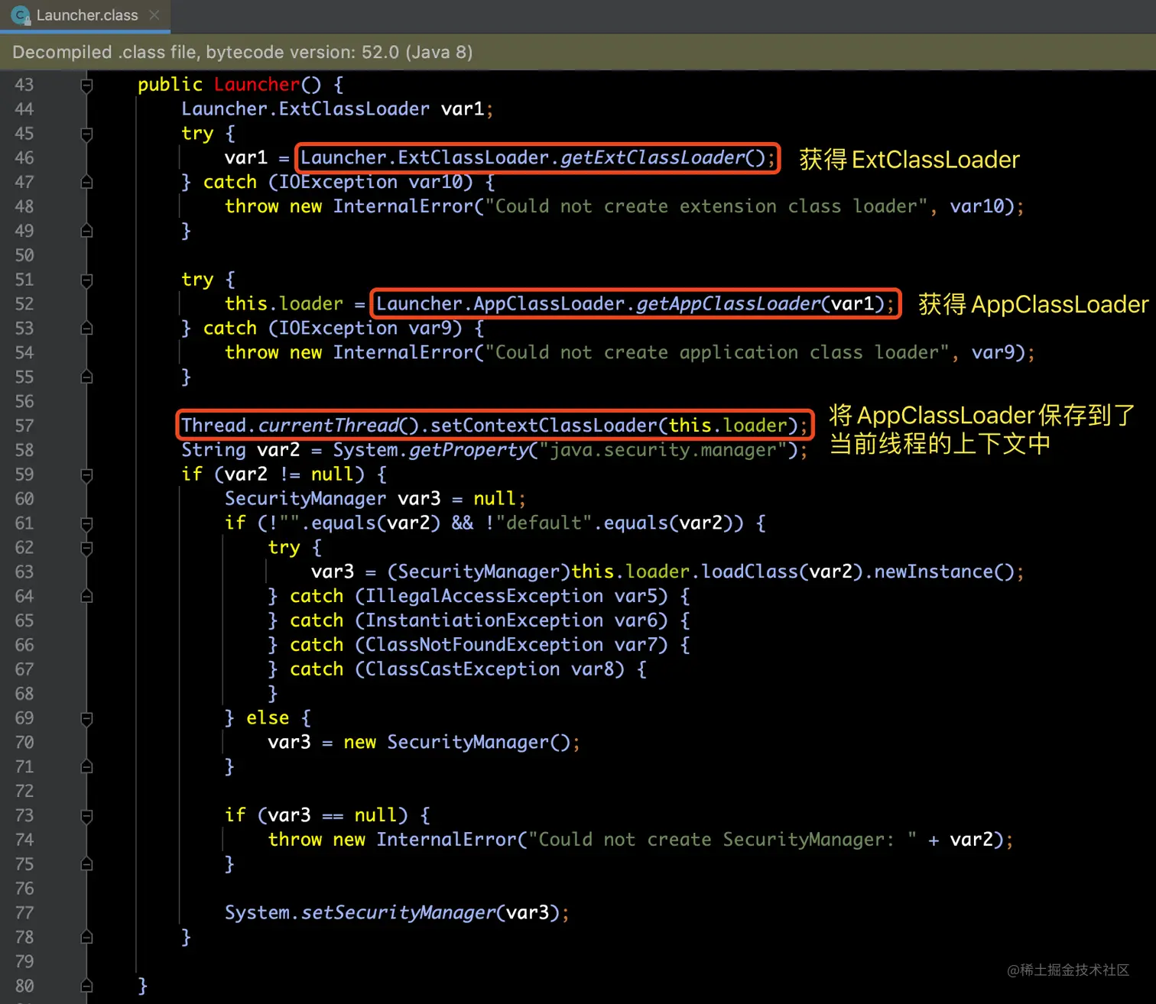Click setContextClassLoader on line 57

tap(544, 425)
